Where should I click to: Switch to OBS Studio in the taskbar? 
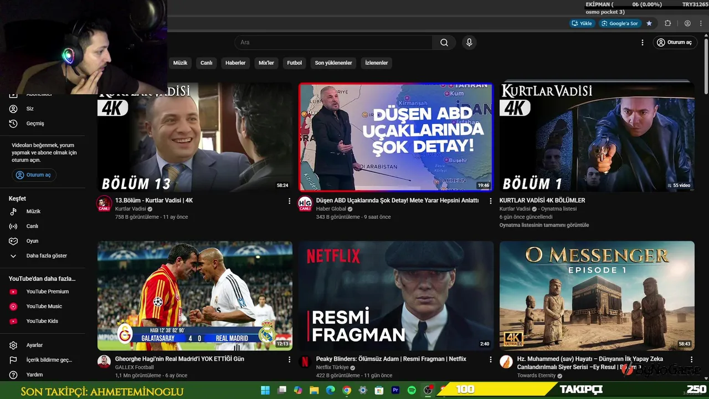click(428, 390)
